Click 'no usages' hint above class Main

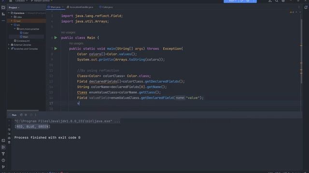(x=68, y=32)
